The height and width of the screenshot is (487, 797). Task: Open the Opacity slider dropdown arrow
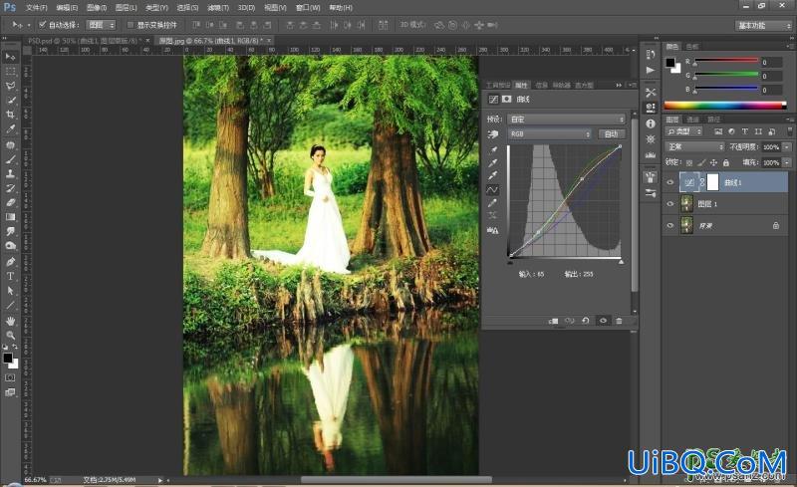point(787,147)
